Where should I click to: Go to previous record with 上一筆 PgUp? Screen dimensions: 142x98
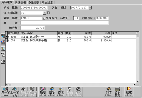pyautogui.click(x=14, y=92)
